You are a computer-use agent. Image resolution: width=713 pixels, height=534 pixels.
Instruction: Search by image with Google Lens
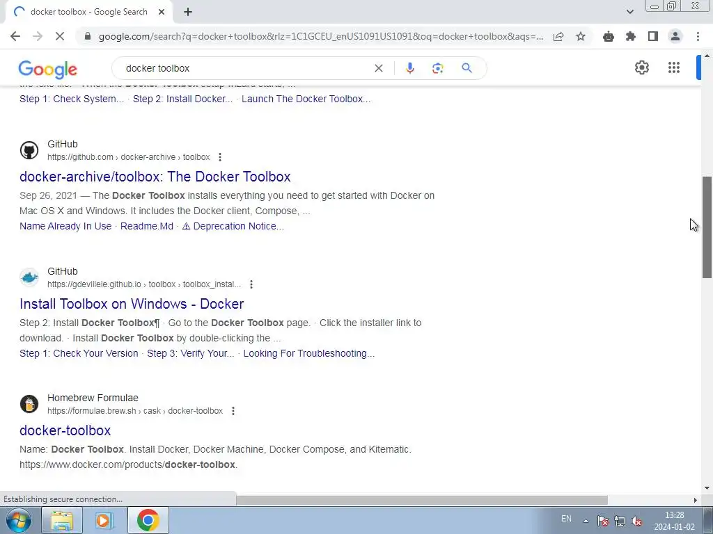(x=437, y=68)
